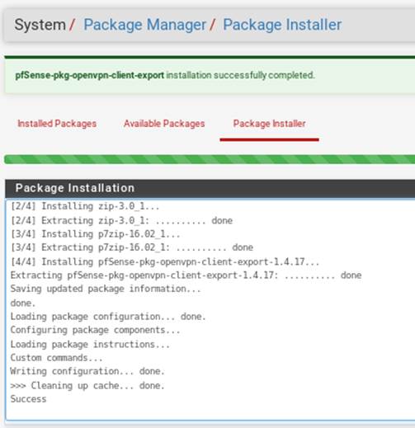Click the 'Saving updated package information...' log line
This screenshot has height=428, width=415.
(x=106, y=289)
